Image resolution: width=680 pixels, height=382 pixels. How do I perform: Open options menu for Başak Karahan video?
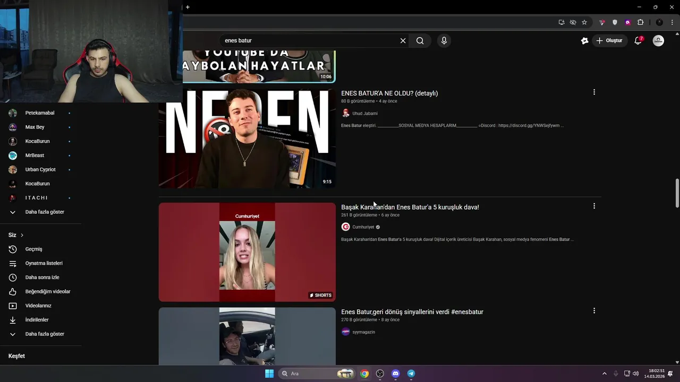pos(594,206)
